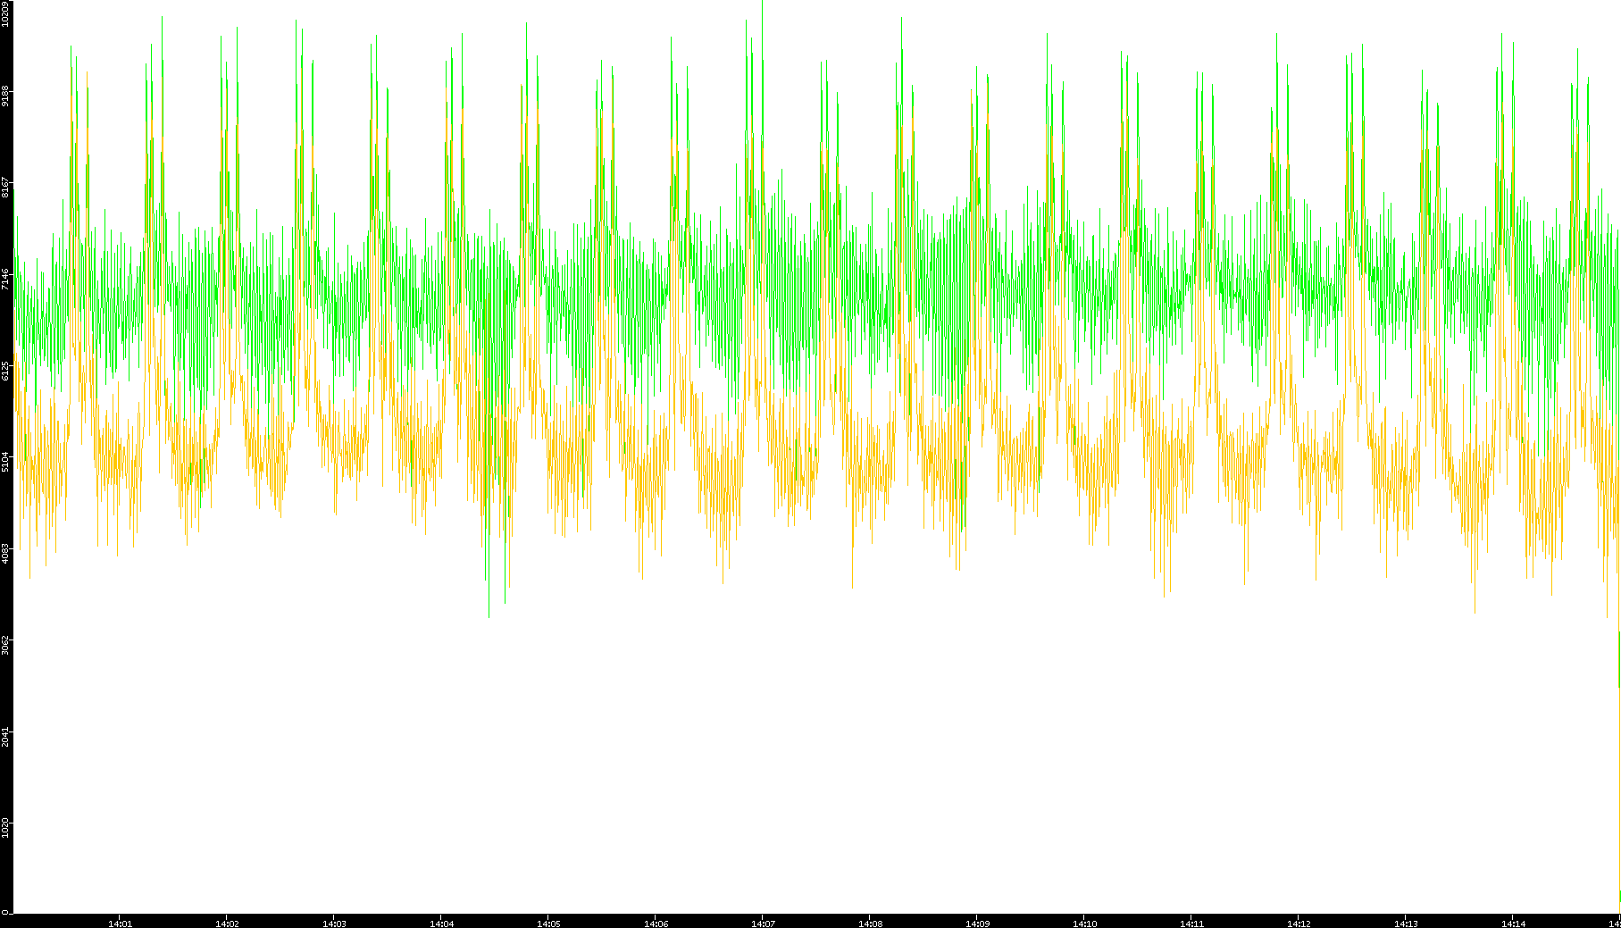Click the 14:09 time axis label
This screenshot has width=1621, height=928.
tap(977, 924)
